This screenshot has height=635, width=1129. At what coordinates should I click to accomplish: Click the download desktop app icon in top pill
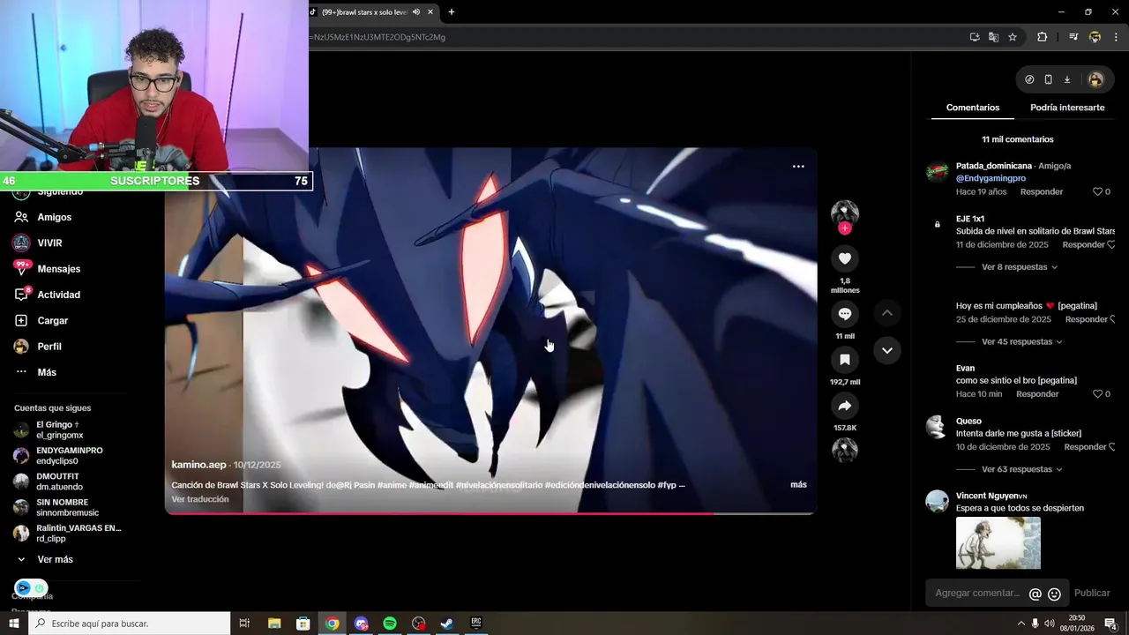pos(1066,79)
